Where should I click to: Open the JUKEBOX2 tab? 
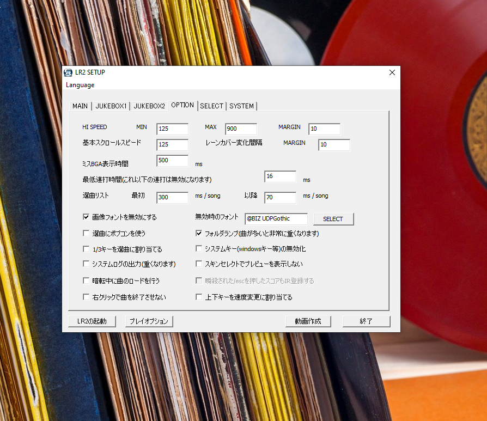point(149,106)
